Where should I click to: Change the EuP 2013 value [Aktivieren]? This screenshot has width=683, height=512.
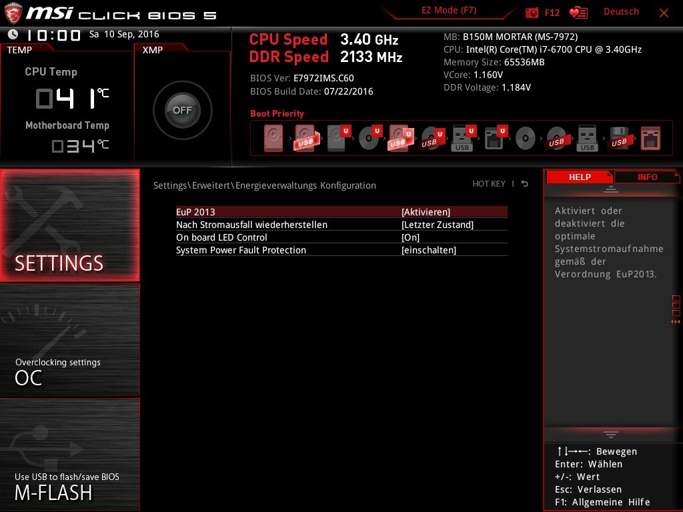426,212
